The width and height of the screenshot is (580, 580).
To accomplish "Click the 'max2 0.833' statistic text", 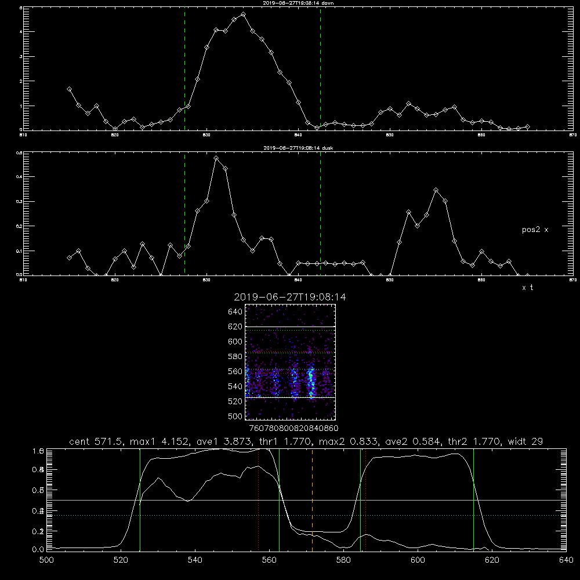I will 349,441.
